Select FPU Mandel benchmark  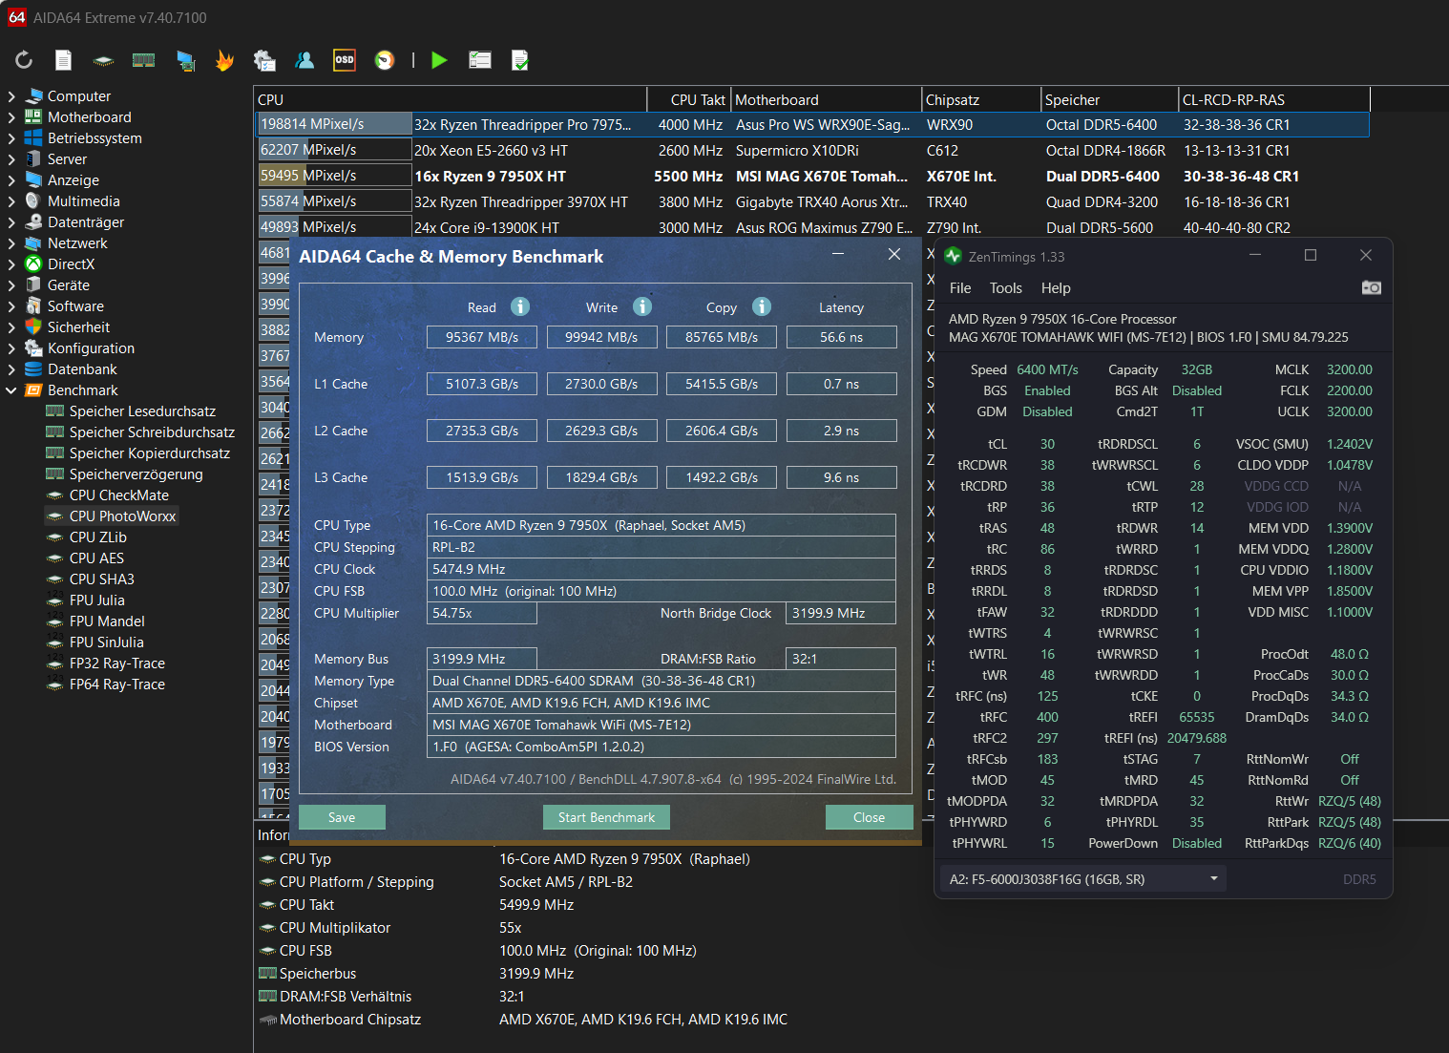point(107,621)
